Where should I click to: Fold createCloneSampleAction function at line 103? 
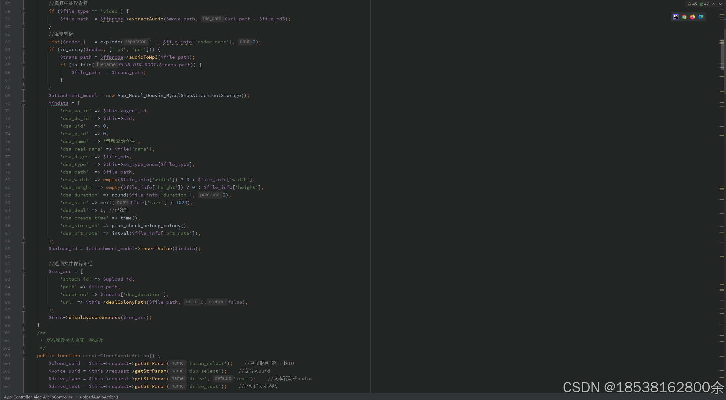23,356
